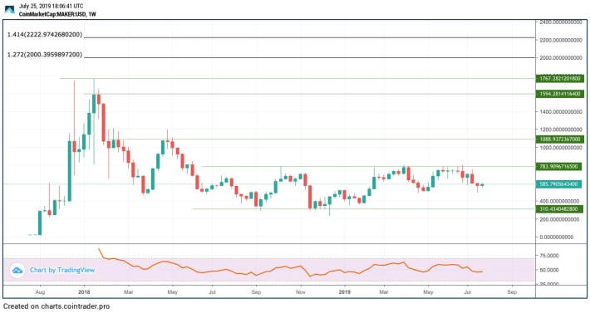Viewport: 590px width, 313px height.
Task: Open the 'Chart by TradingView' link
Action: (x=62, y=270)
